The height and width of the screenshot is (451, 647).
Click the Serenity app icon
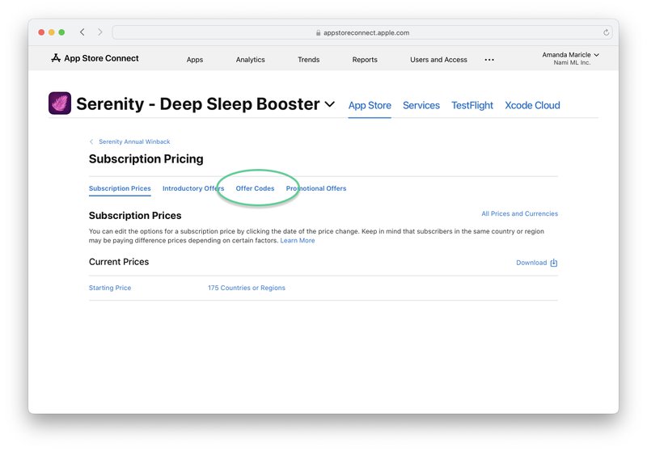(60, 103)
